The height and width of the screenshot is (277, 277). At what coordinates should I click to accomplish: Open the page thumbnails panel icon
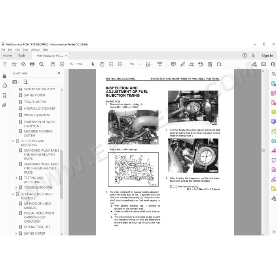click(4, 86)
